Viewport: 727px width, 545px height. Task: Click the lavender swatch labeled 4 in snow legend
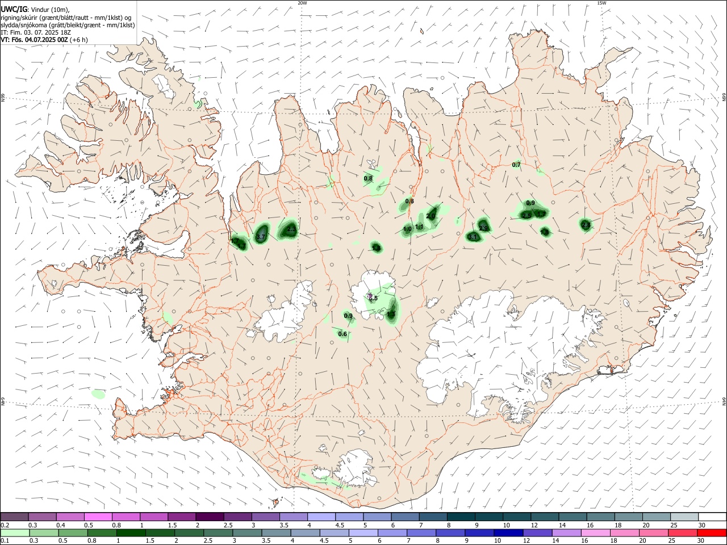[x=321, y=517]
